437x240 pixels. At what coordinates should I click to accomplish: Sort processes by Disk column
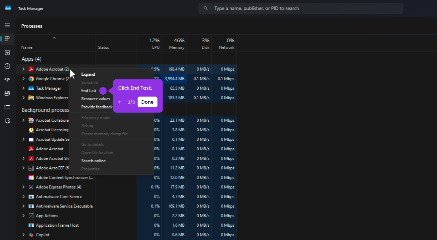click(199, 43)
